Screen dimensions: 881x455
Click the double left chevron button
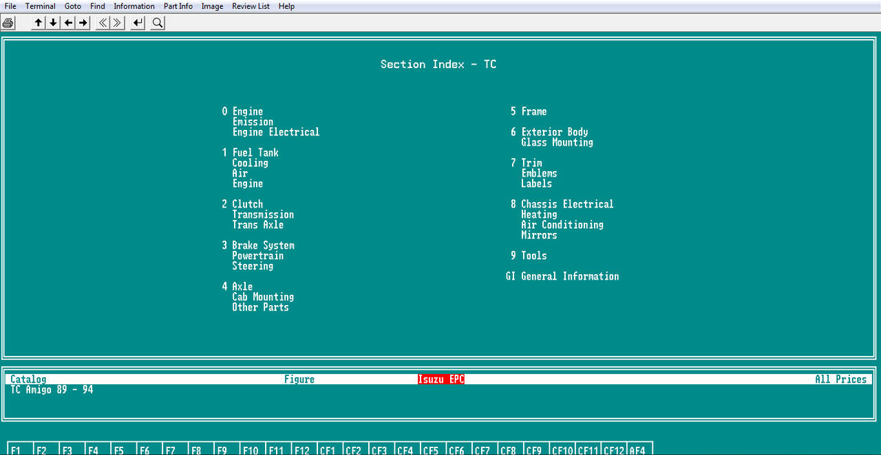[x=103, y=23]
